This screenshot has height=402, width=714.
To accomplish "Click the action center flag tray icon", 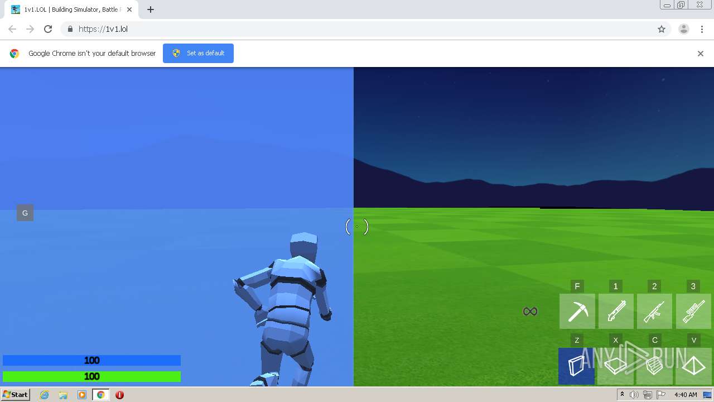I will [x=660, y=395].
